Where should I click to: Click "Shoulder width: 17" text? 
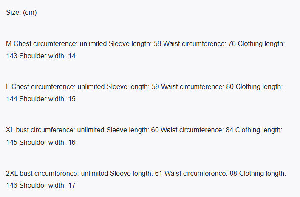[48, 186]
